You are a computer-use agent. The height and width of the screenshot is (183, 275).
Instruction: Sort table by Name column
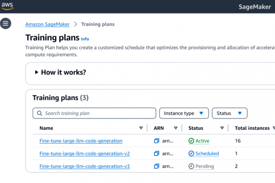(x=141, y=128)
